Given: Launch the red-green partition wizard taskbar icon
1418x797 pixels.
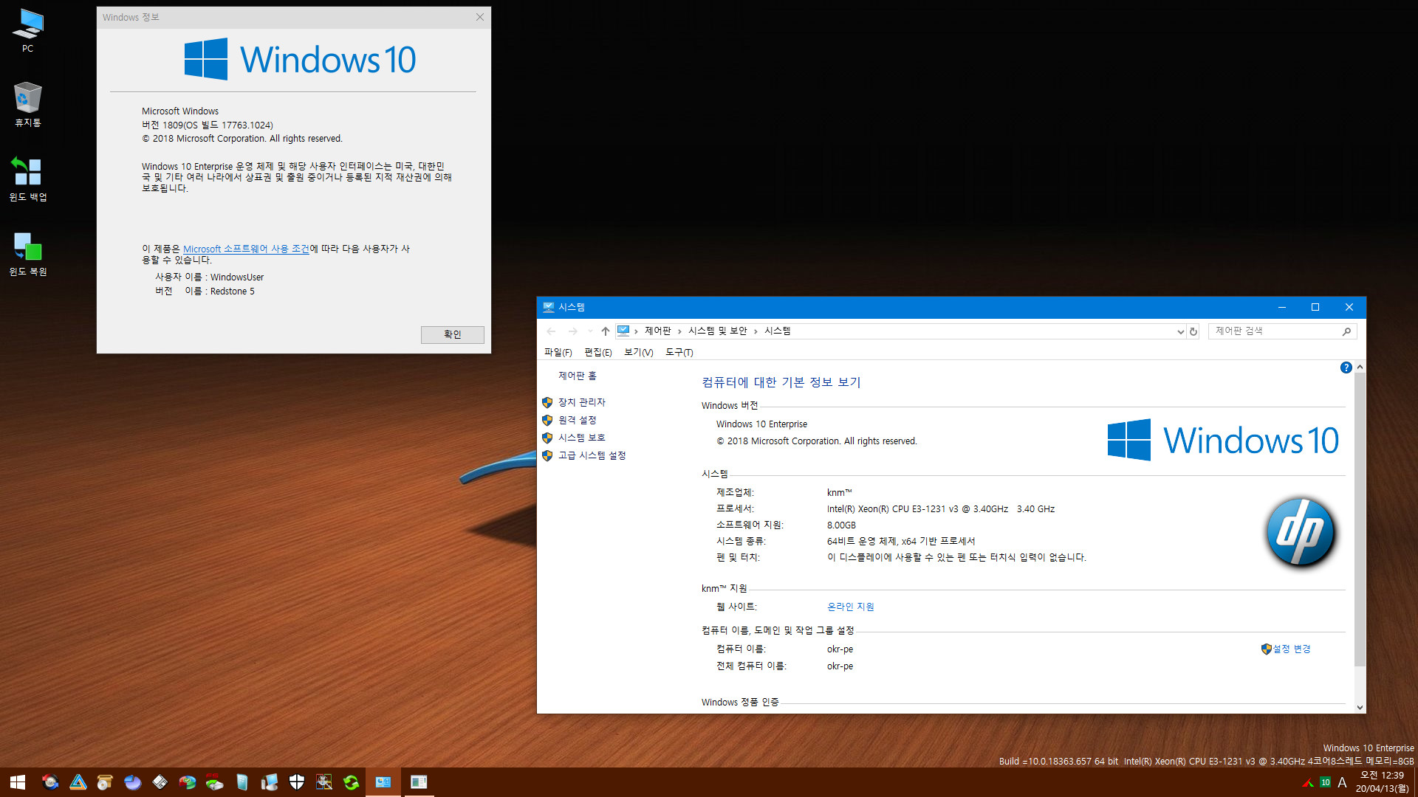Looking at the screenshot, I should (187, 782).
